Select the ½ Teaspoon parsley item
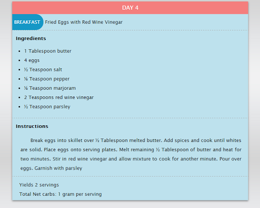Image resolution: width=260 pixels, height=208 pixels. click(47, 107)
